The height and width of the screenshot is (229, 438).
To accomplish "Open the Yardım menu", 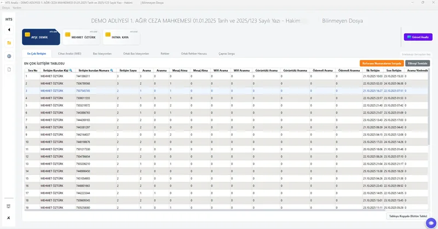I will tap(18, 8).
